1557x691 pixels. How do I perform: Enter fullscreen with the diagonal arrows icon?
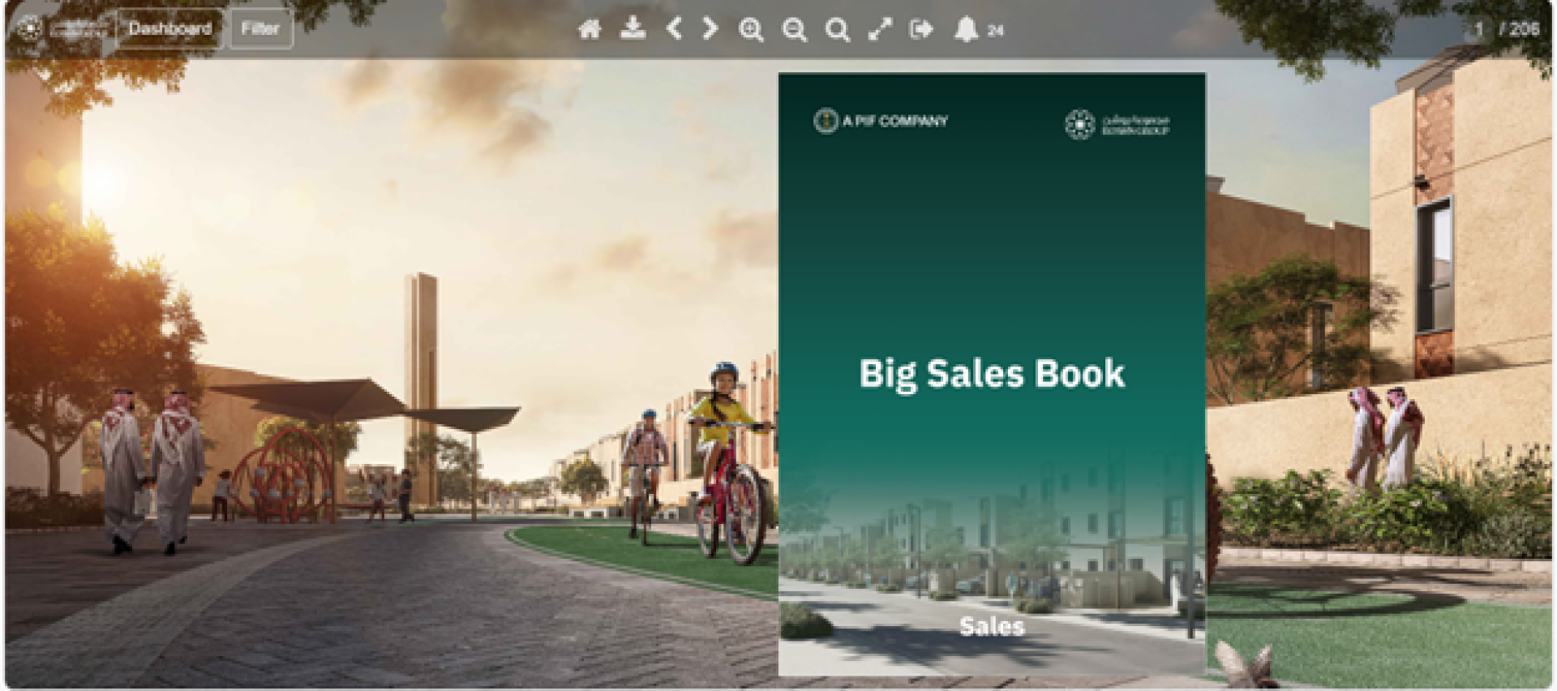(x=880, y=30)
